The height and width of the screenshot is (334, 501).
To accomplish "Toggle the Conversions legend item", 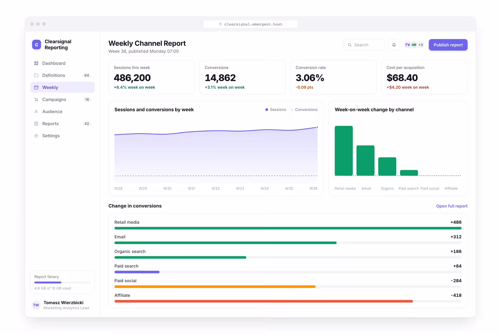I will tap(304, 110).
